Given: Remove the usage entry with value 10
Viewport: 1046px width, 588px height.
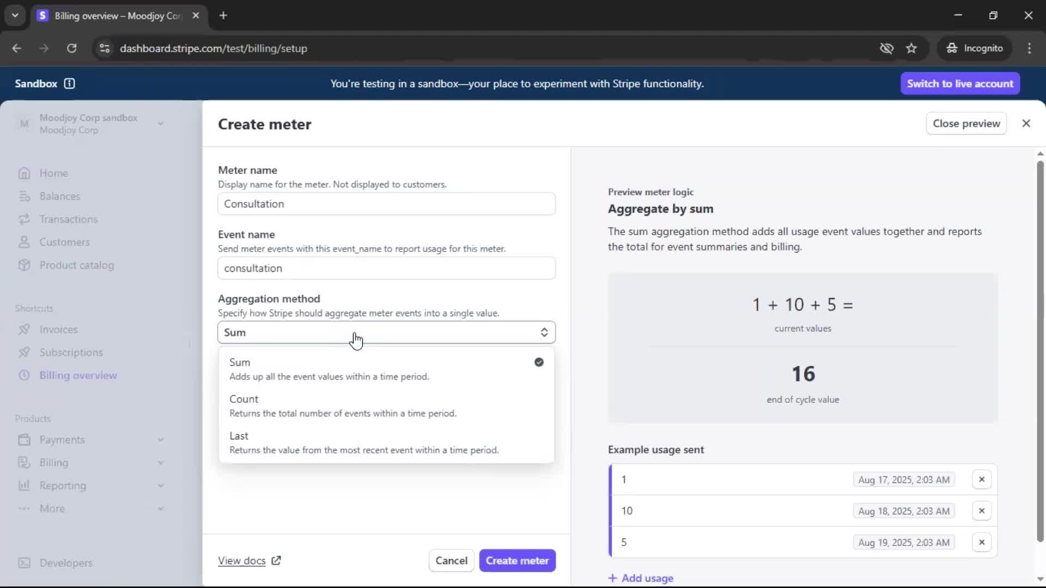Looking at the screenshot, I should point(981,511).
